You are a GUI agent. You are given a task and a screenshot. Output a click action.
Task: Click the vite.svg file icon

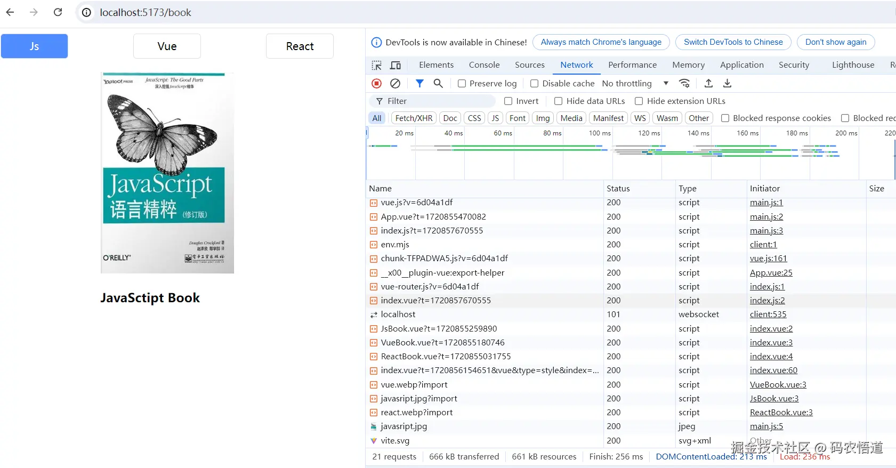pyautogui.click(x=374, y=441)
